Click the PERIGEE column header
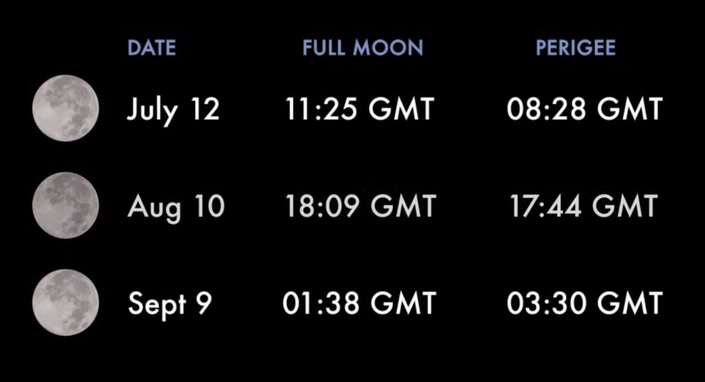The height and width of the screenshot is (382, 705). (575, 48)
